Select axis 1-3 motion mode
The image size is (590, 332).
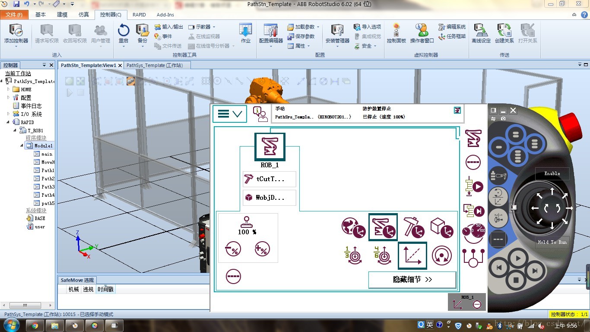(353, 255)
